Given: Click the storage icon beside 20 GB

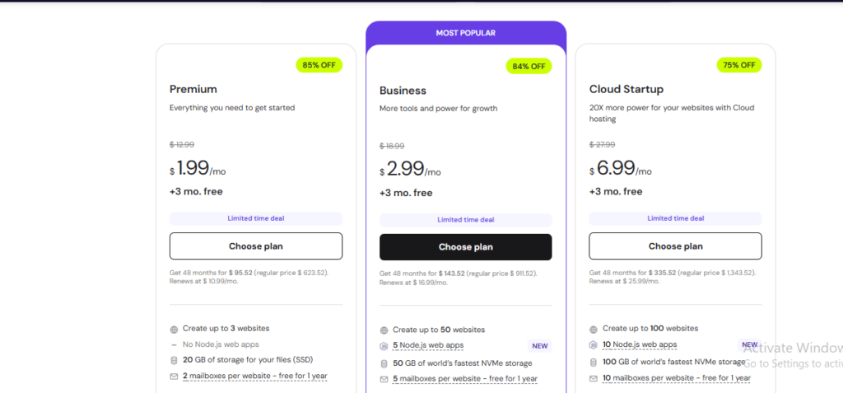Looking at the screenshot, I should (174, 360).
